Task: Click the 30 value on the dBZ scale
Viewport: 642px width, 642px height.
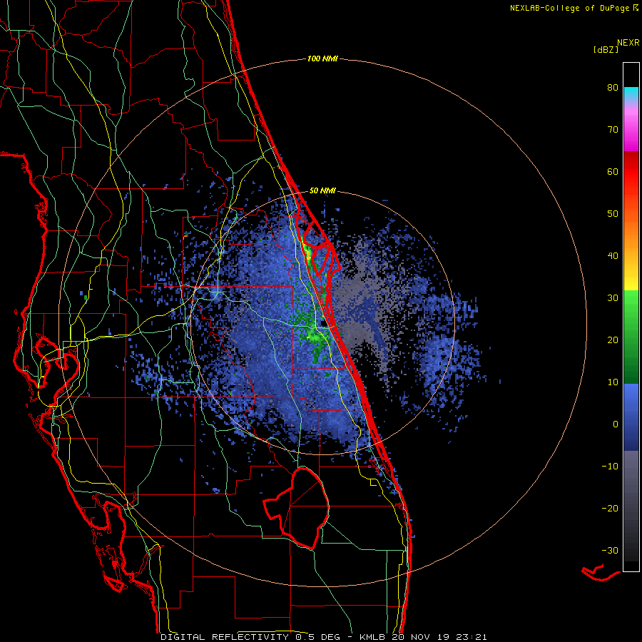Action: [x=613, y=298]
